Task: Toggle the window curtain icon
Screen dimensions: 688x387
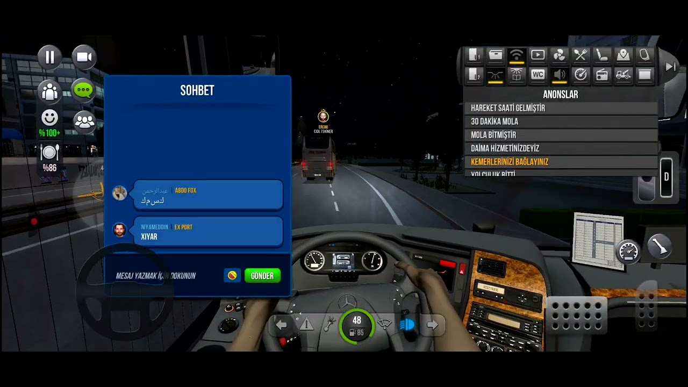Action: pos(644,75)
